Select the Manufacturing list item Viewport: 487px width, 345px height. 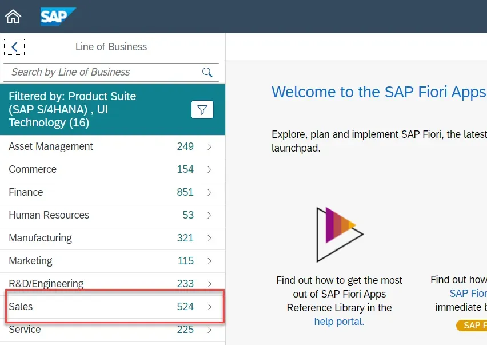(41, 239)
